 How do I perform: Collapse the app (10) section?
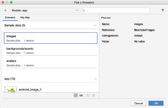tap(95, 79)
